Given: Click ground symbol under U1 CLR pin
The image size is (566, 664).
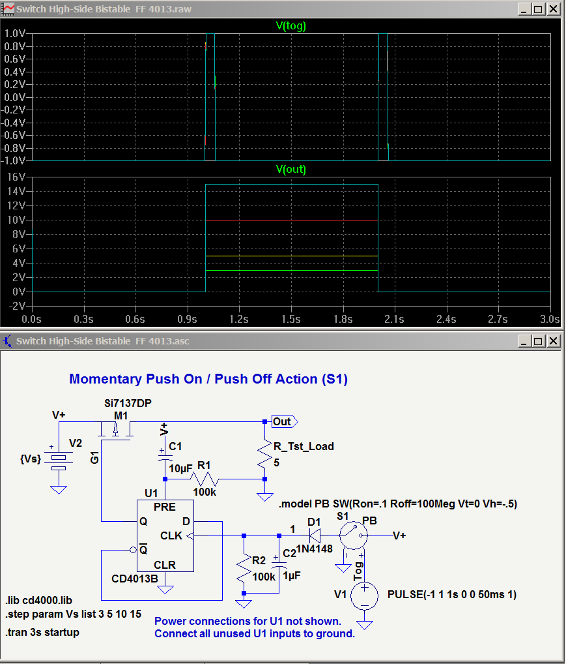Looking at the screenshot, I should [x=165, y=590].
